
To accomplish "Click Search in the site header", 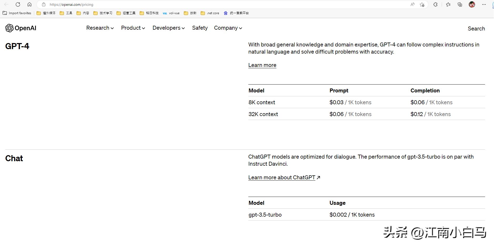I will click(x=476, y=29).
